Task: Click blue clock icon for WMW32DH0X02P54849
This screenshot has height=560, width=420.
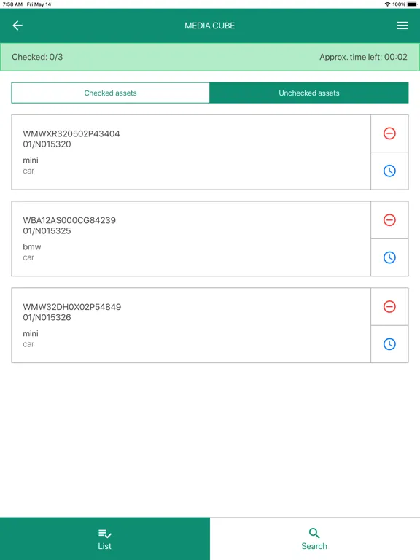Action: pos(389,344)
